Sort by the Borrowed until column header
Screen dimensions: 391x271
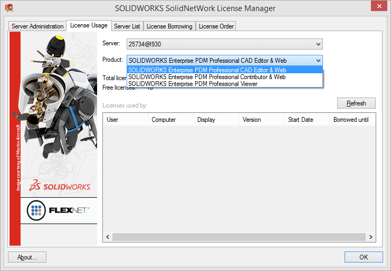point(352,120)
